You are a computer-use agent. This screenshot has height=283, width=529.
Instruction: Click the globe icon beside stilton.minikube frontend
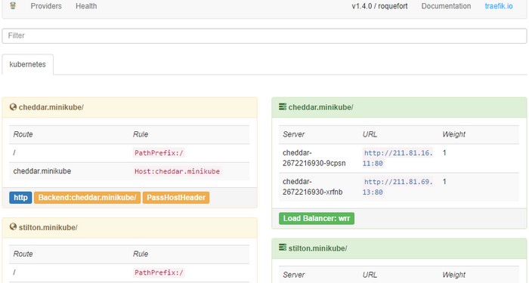pyautogui.click(x=13, y=226)
